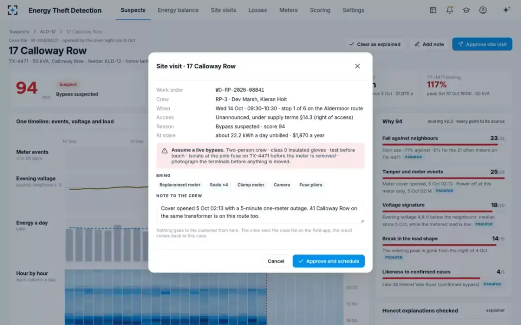Open the Settings tab
The width and height of the screenshot is (521, 325).
click(353, 10)
